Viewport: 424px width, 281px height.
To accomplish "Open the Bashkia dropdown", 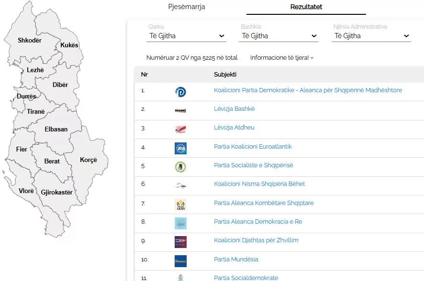I will 279,36.
